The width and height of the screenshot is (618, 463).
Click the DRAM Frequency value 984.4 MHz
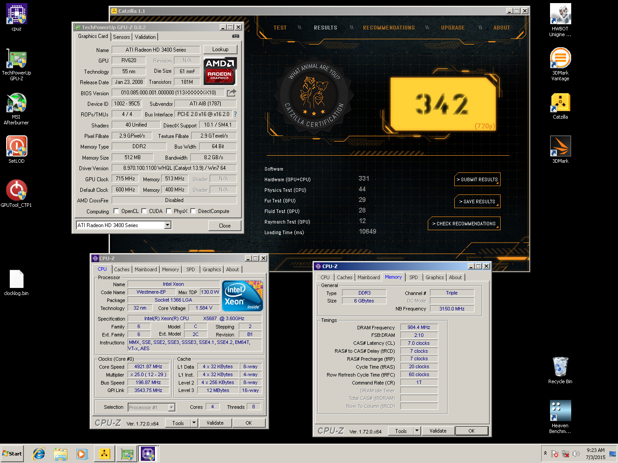pos(419,327)
